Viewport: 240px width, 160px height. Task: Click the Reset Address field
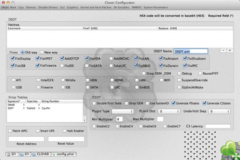pos(26,139)
